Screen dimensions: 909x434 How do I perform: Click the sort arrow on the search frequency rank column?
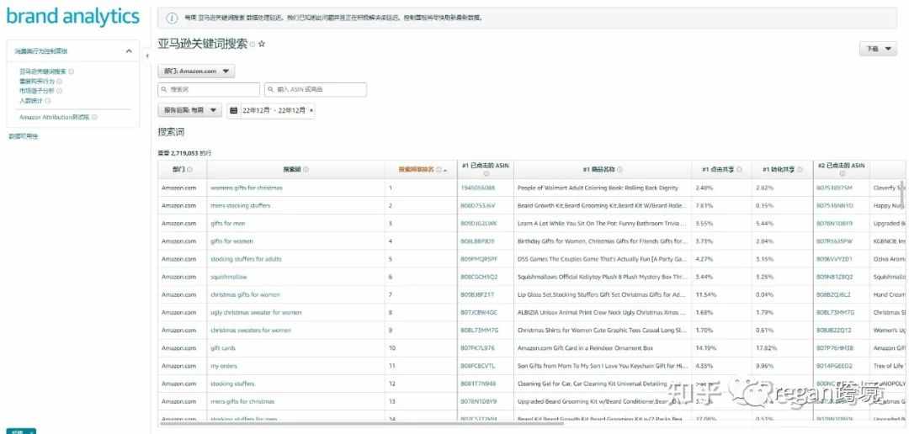[x=445, y=170]
